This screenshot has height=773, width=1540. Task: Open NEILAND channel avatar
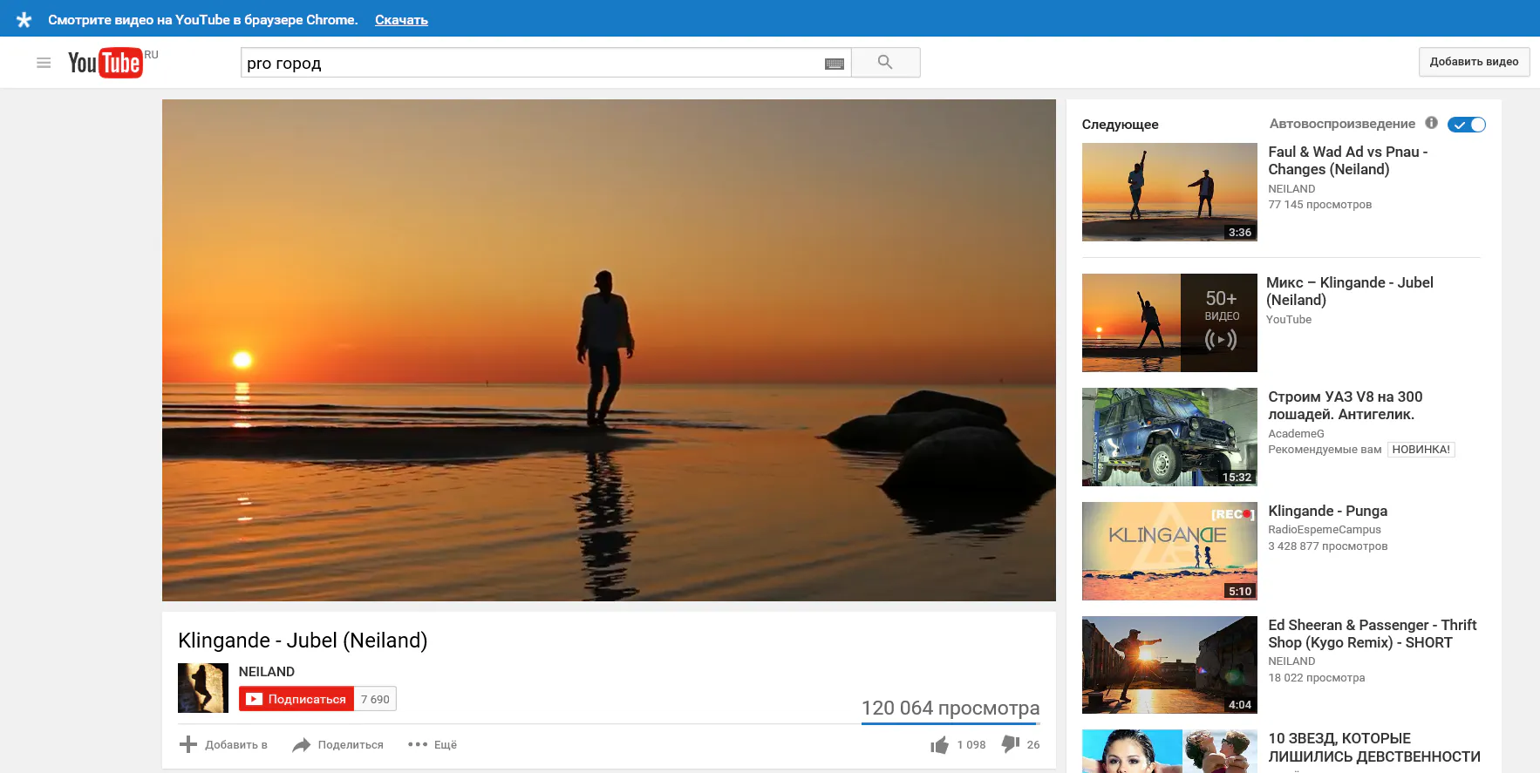click(x=203, y=688)
